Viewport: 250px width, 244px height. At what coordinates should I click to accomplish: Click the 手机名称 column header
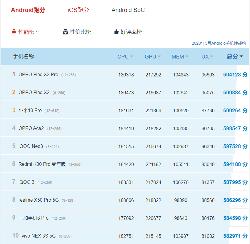pos(24,56)
